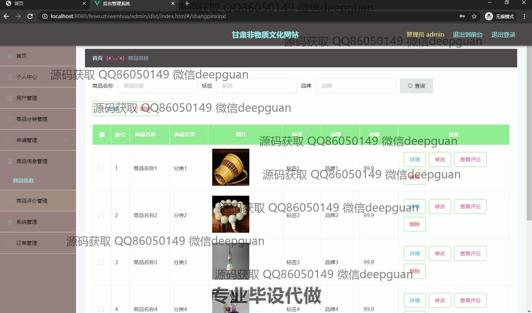This screenshot has width=532, height=313.
Task: Toggle the select-all checkbox in table header
Action: (x=102, y=135)
